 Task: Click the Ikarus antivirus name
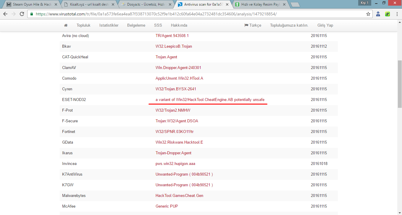(x=67, y=153)
